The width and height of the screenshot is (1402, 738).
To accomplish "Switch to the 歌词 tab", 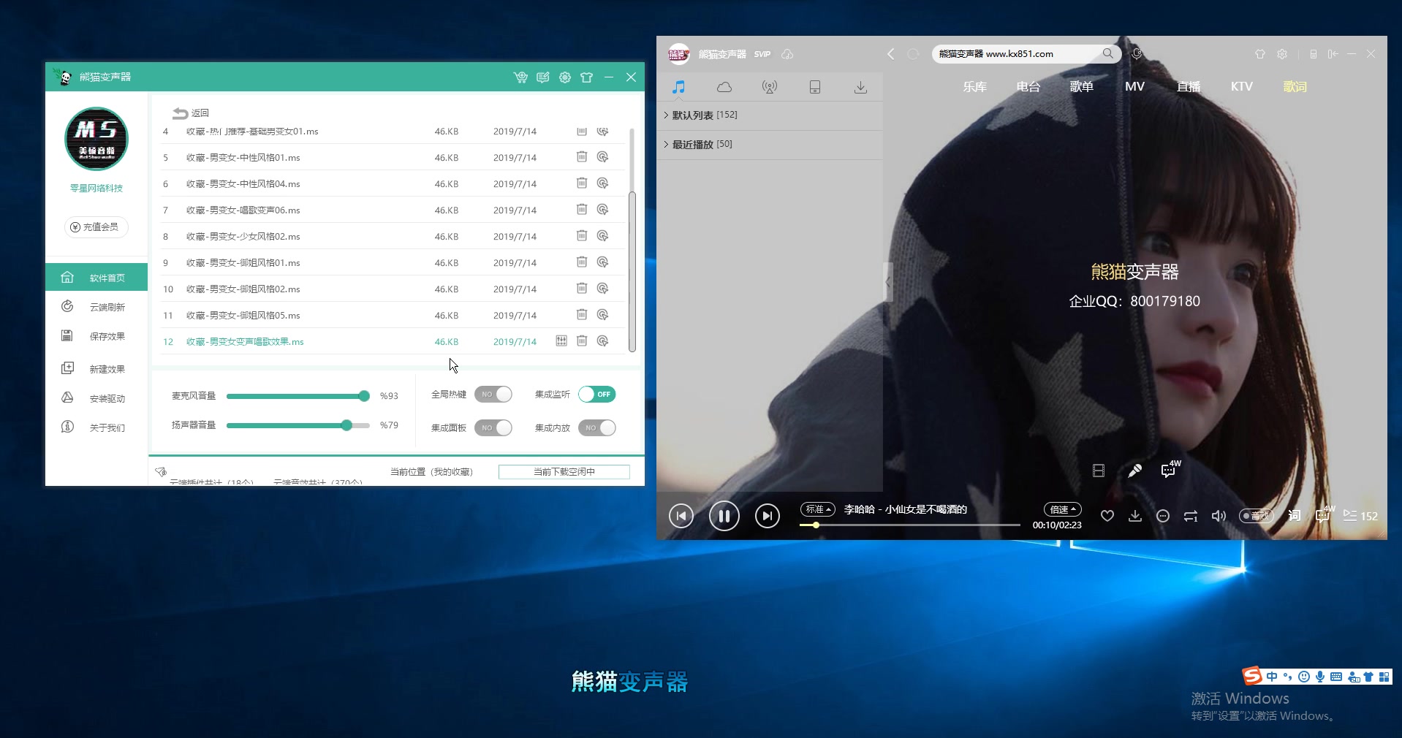I will point(1295,87).
